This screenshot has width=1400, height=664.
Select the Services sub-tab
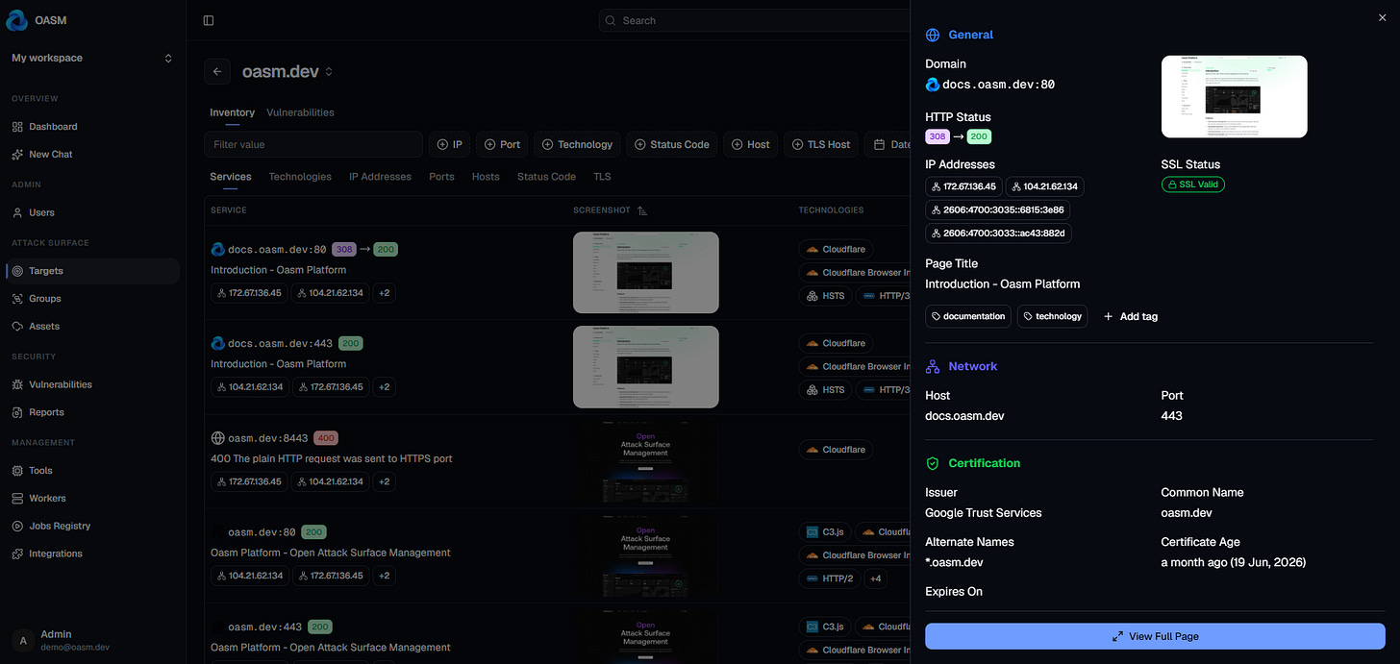(x=231, y=177)
